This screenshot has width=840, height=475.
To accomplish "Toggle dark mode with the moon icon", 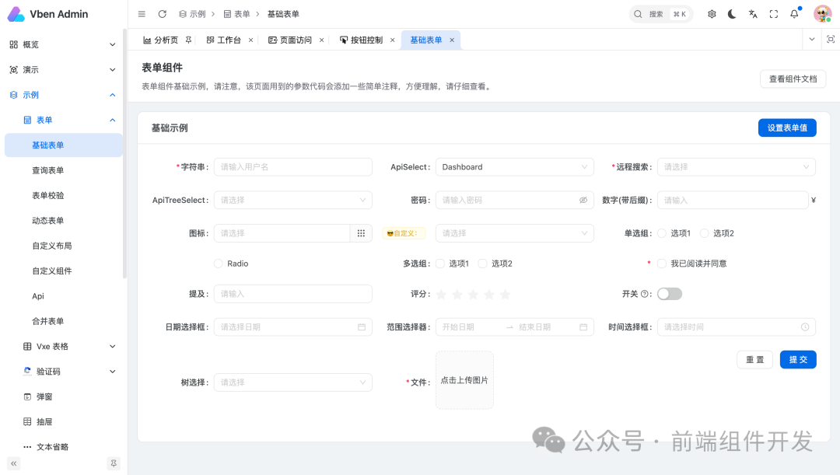I will point(732,13).
